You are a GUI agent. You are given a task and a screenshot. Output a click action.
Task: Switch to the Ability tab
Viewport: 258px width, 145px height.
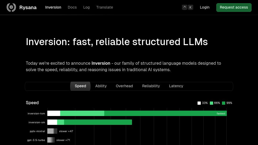pos(101,86)
